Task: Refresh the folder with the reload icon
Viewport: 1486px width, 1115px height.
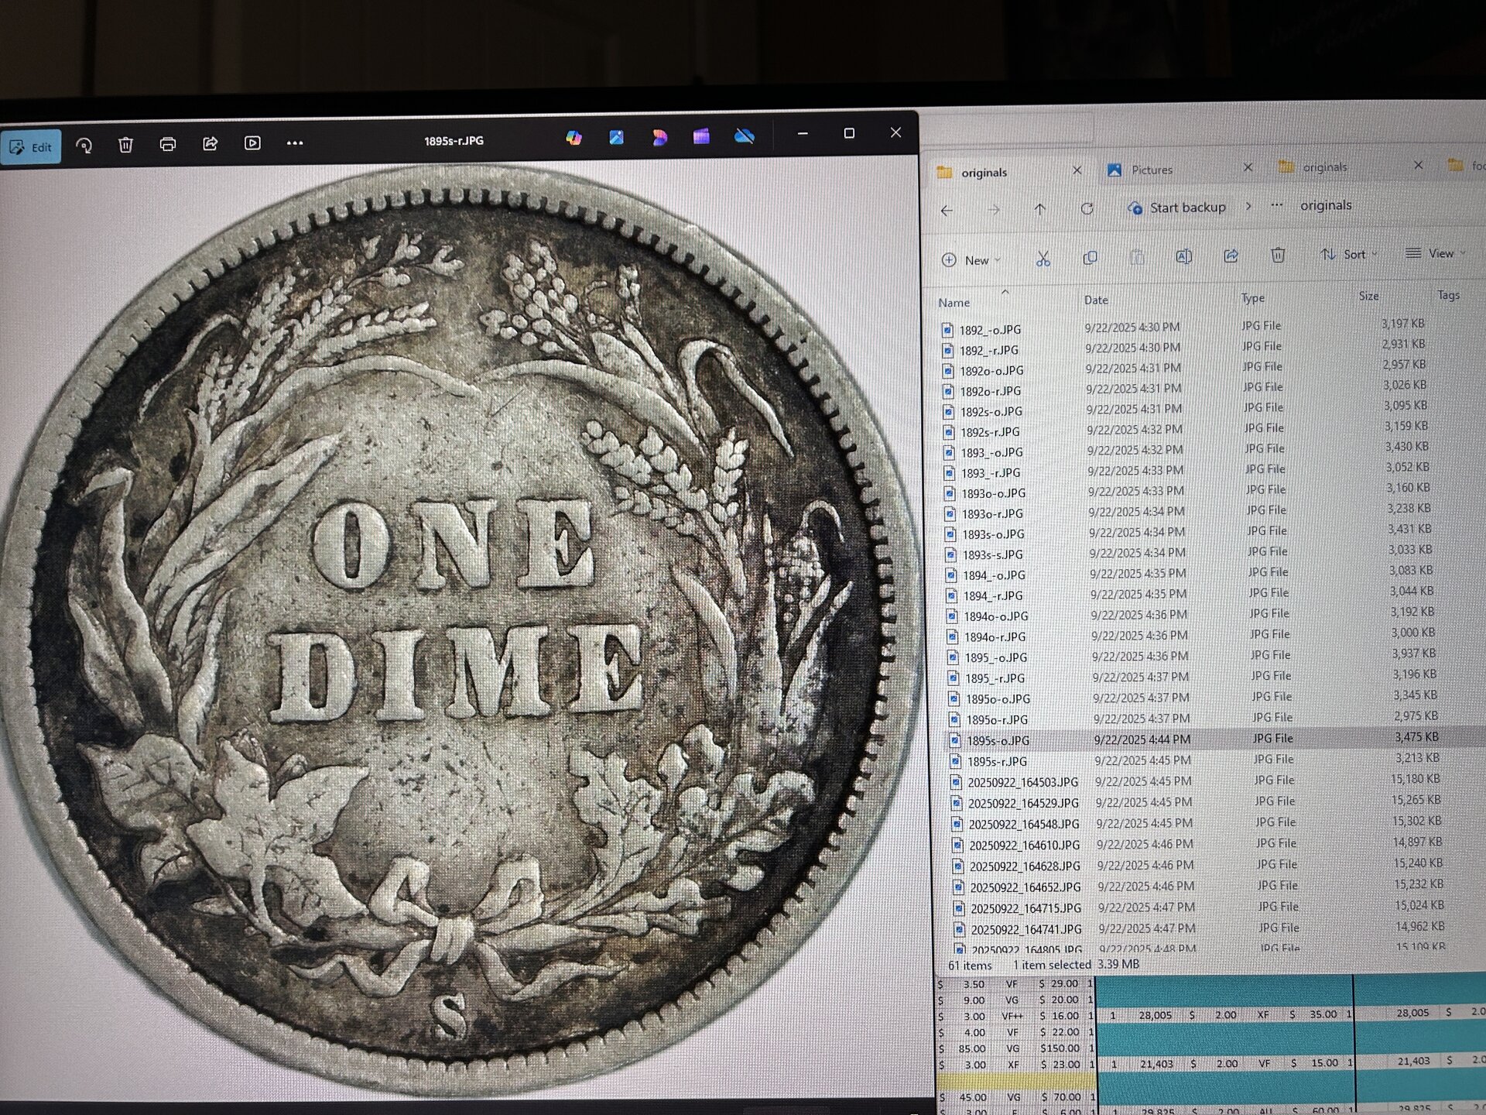Action: coord(1087,209)
